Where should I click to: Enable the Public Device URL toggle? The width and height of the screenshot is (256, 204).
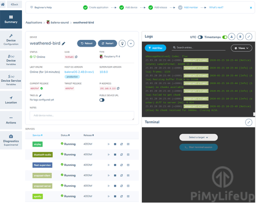click(x=102, y=100)
